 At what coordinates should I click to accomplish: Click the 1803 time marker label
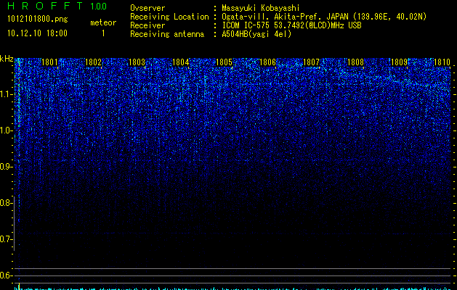137,62
